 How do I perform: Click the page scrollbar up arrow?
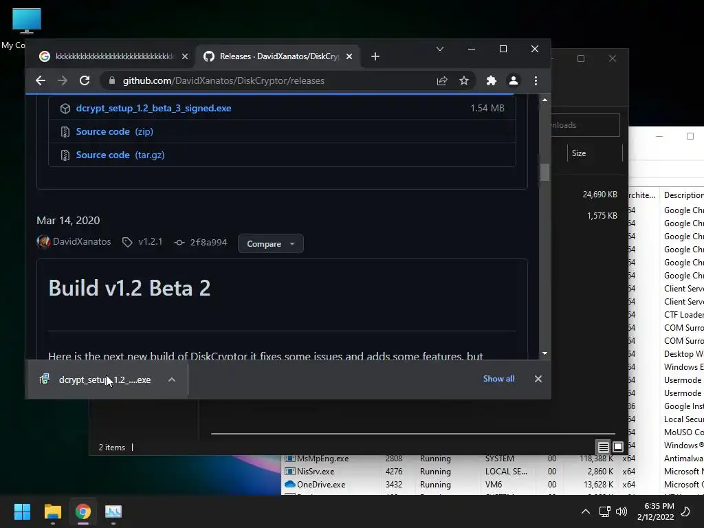[544, 100]
